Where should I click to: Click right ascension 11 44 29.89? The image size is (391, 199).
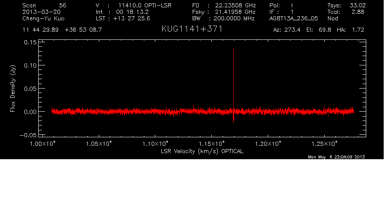coord(40,30)
